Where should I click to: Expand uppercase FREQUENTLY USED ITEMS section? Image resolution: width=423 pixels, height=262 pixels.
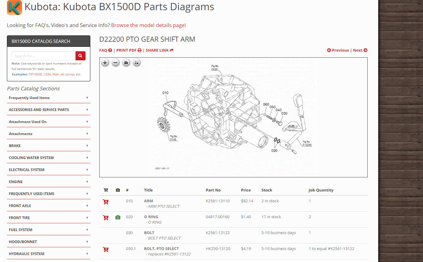point(48,194)
